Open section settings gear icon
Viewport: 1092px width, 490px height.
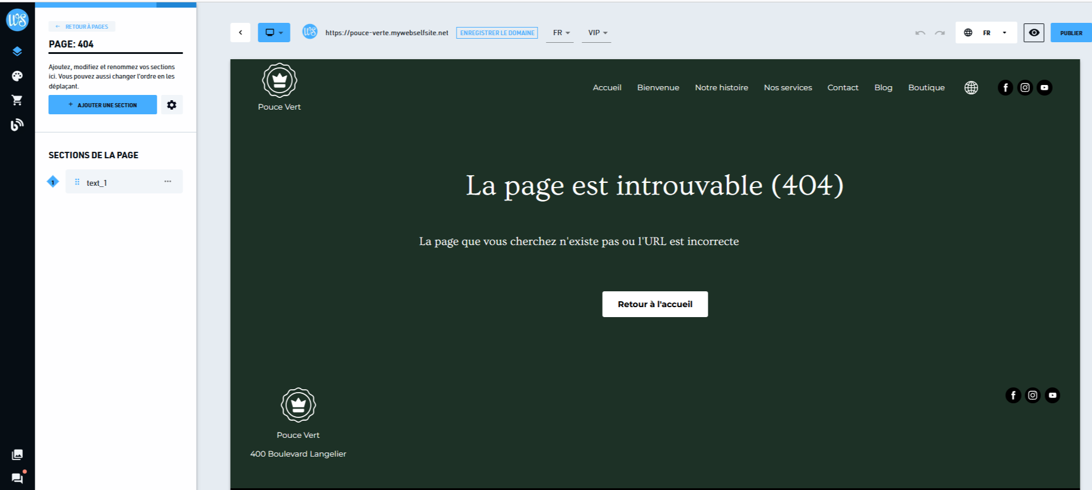click(171, 105)
